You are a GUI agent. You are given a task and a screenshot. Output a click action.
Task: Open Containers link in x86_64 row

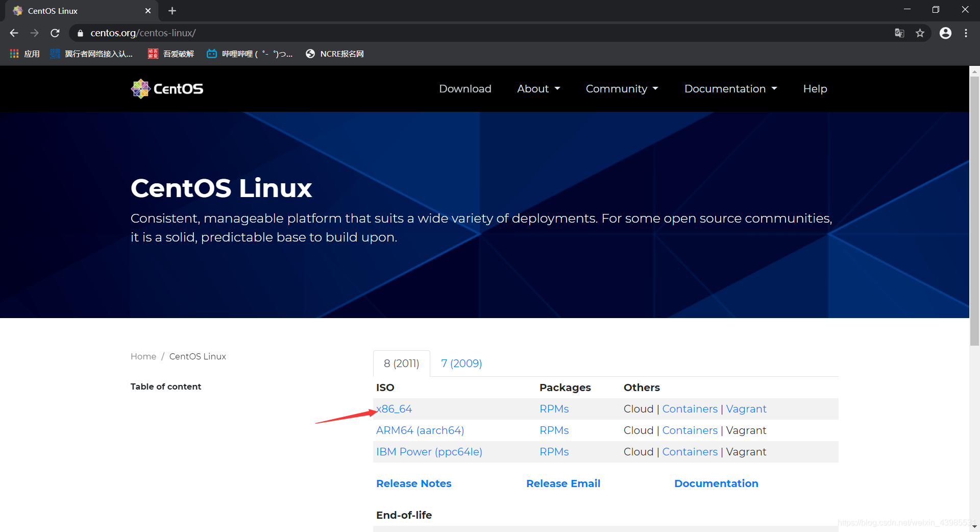pos(690,409)
